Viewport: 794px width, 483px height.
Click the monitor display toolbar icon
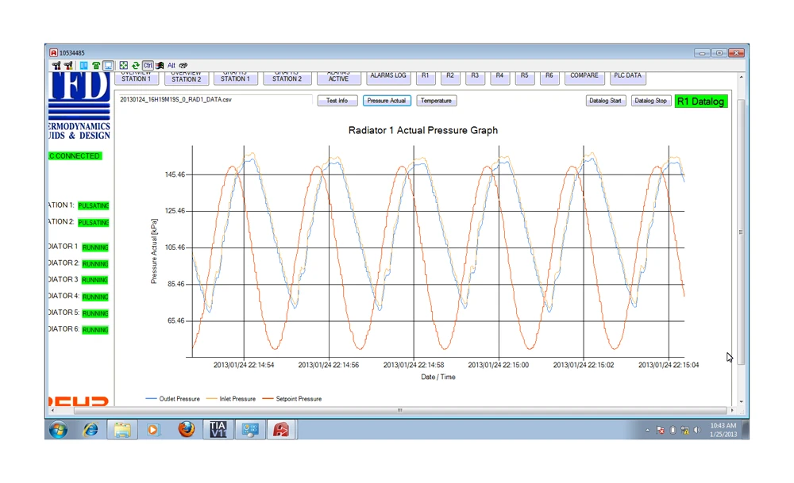point(108,65)
